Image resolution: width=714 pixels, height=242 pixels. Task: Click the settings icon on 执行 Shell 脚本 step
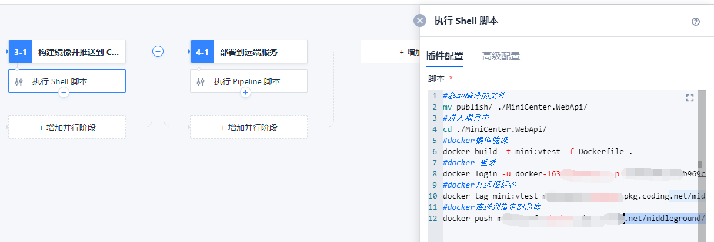click(x=19, y=82)
